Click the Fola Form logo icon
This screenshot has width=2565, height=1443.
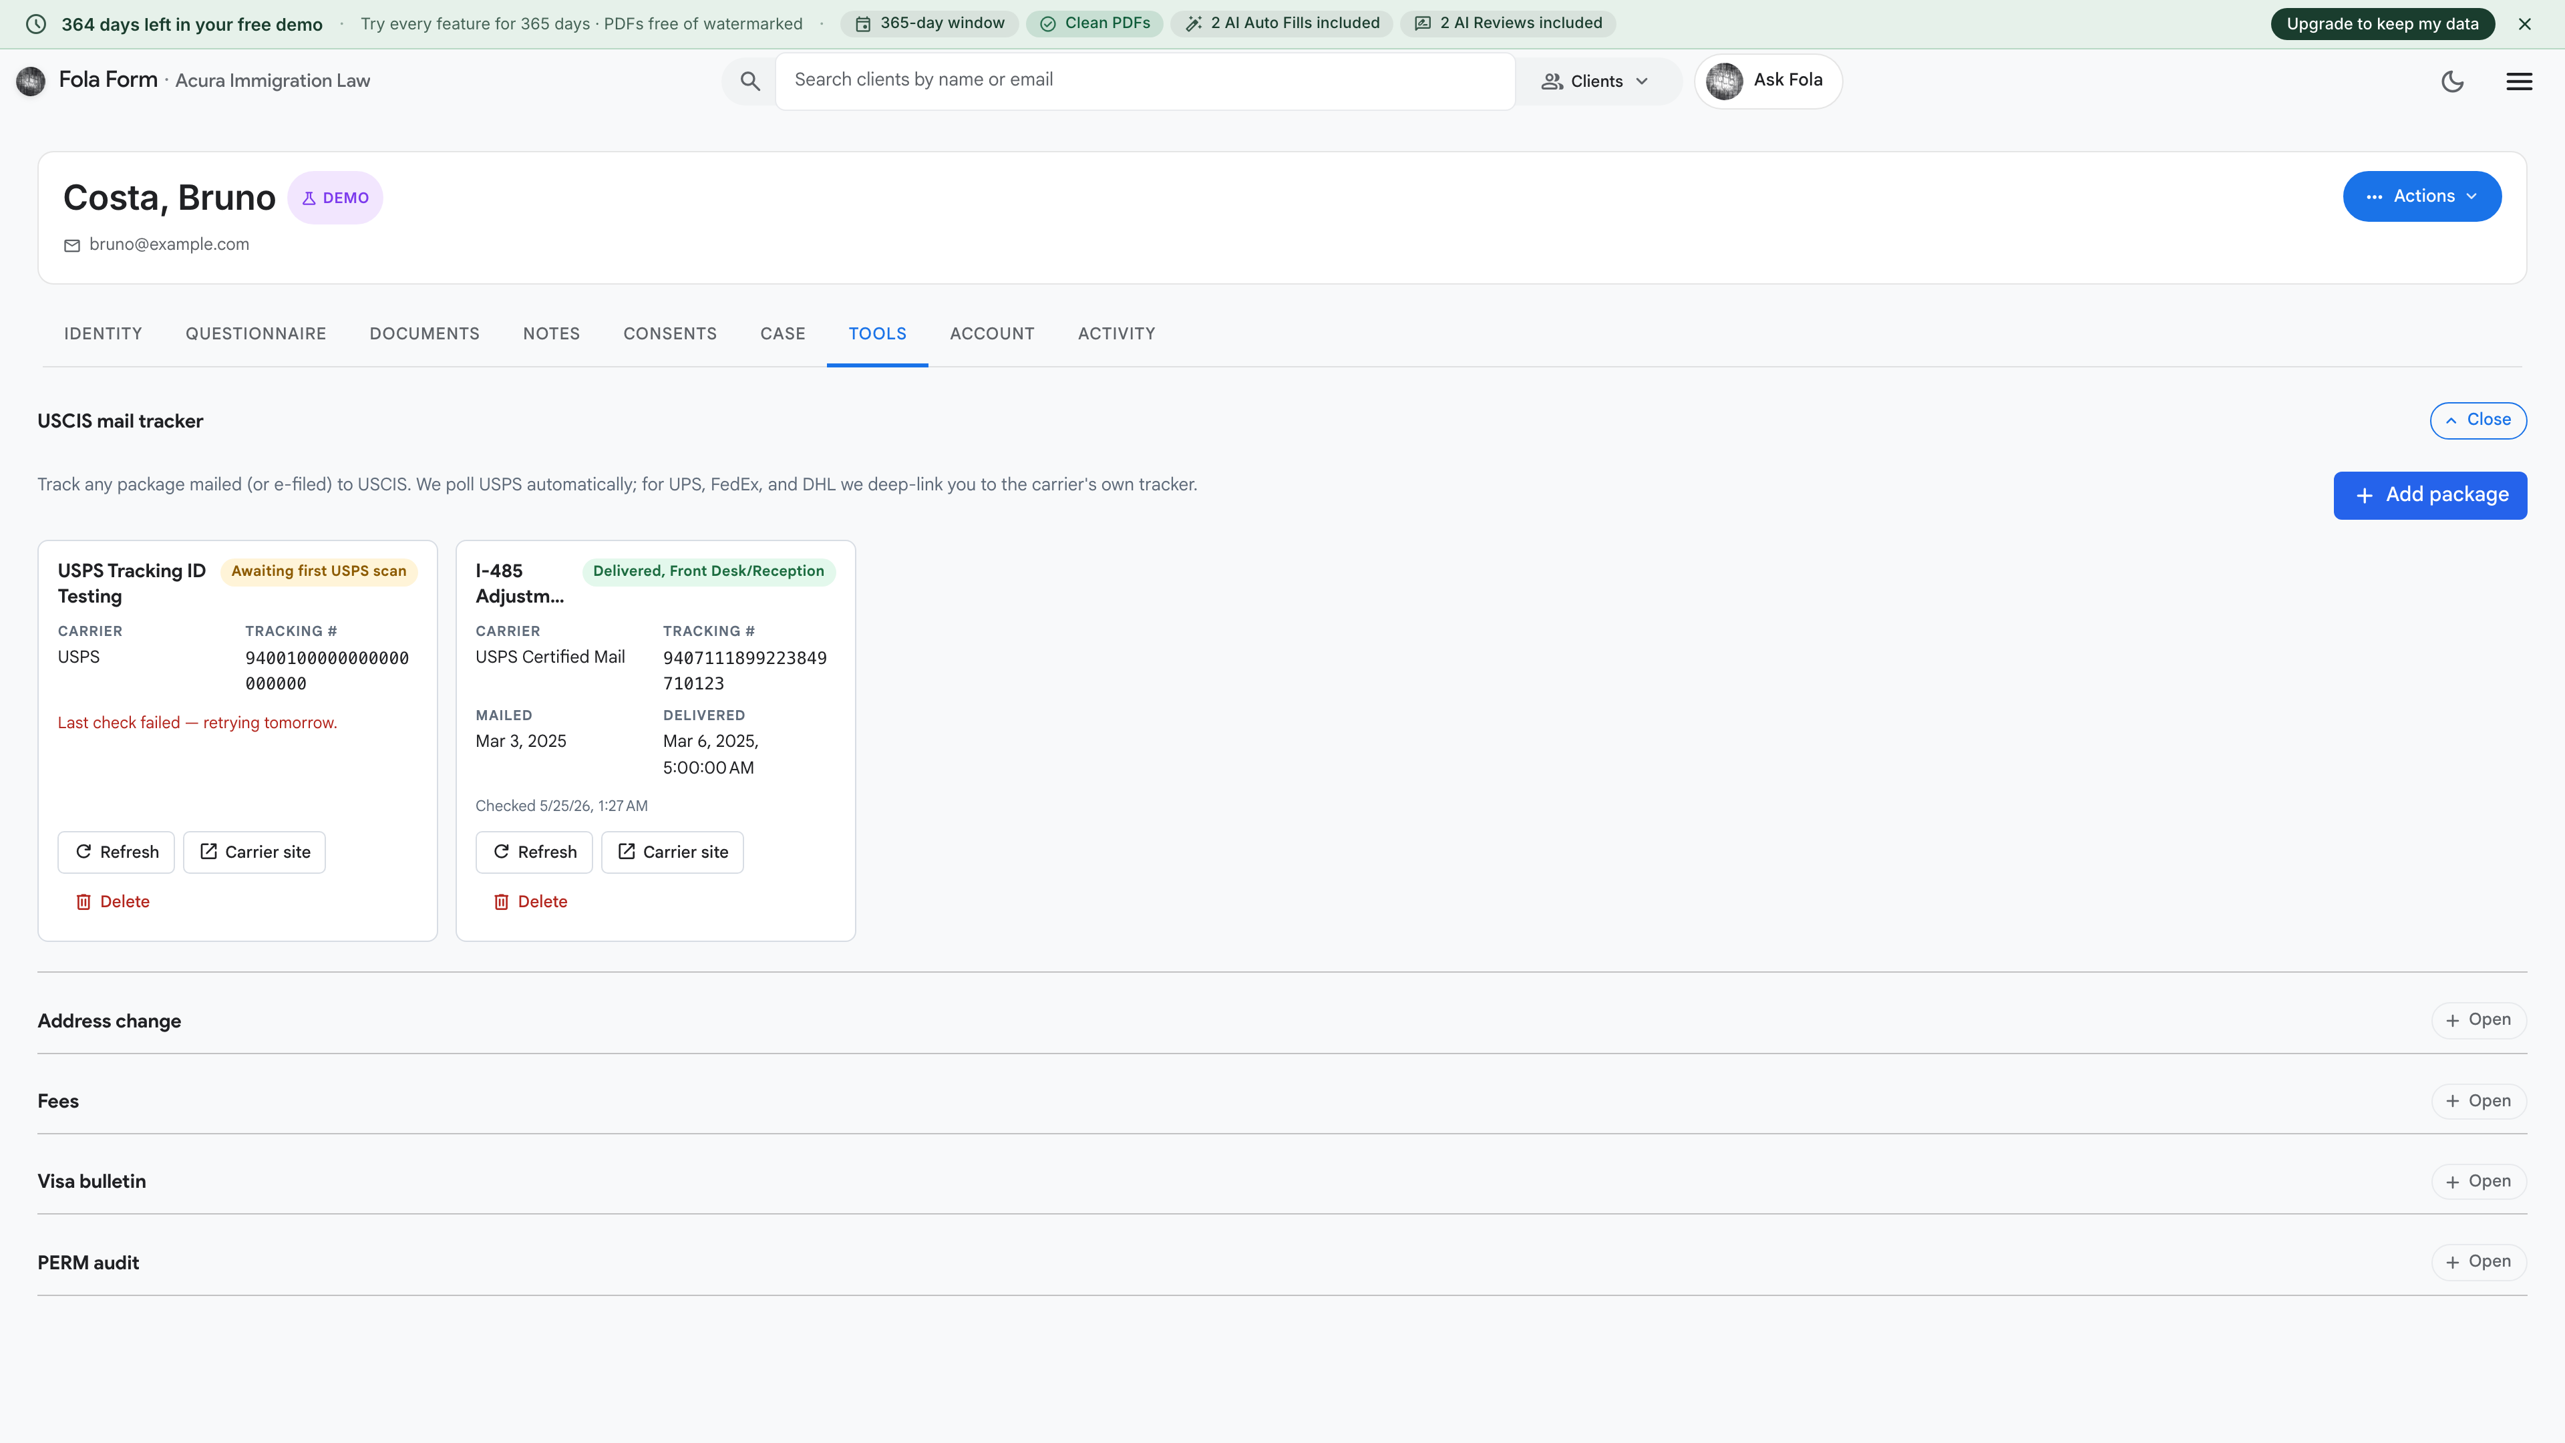click(x=31, y=81)
